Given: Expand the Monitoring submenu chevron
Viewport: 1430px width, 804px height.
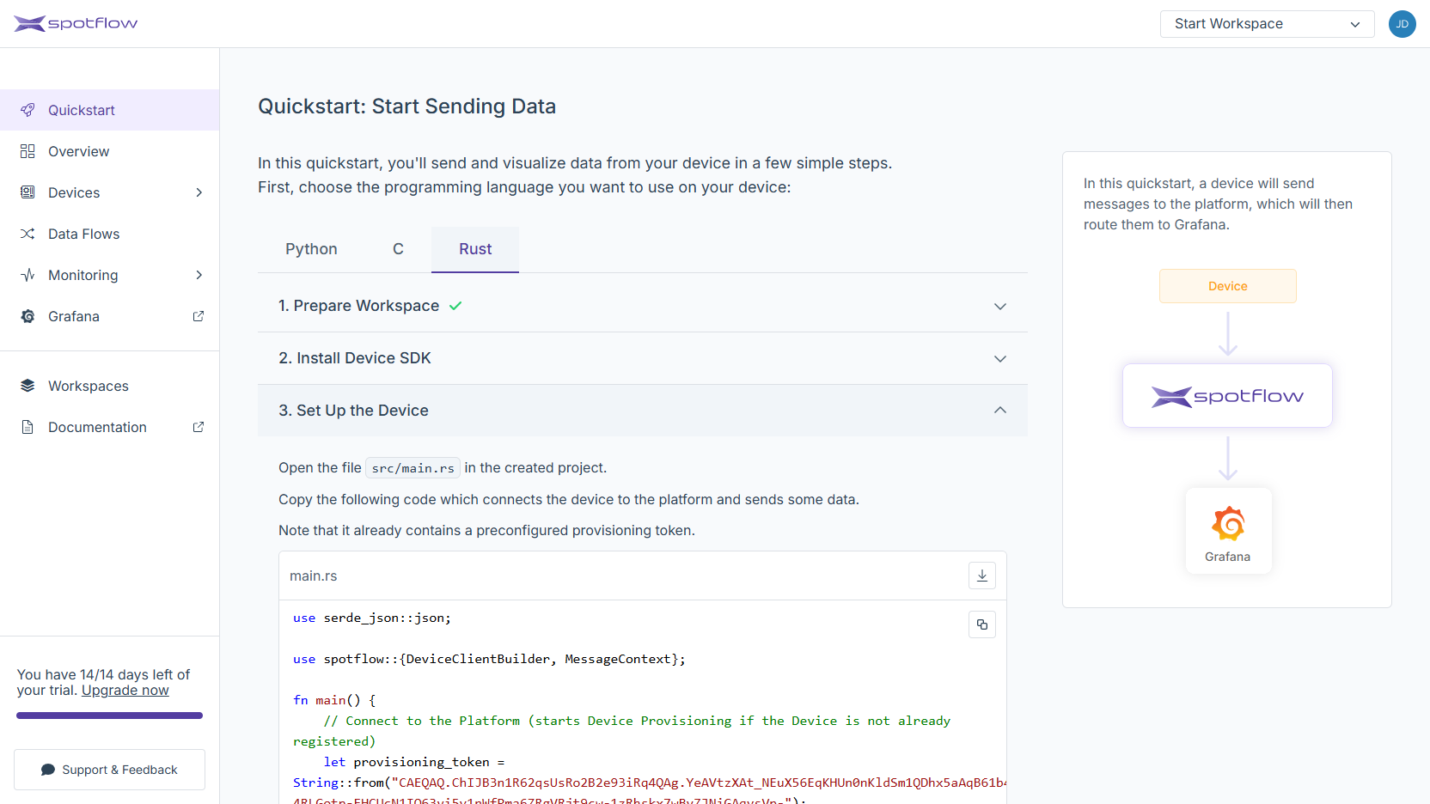Looking at the screenshot, I should point(199,275).
